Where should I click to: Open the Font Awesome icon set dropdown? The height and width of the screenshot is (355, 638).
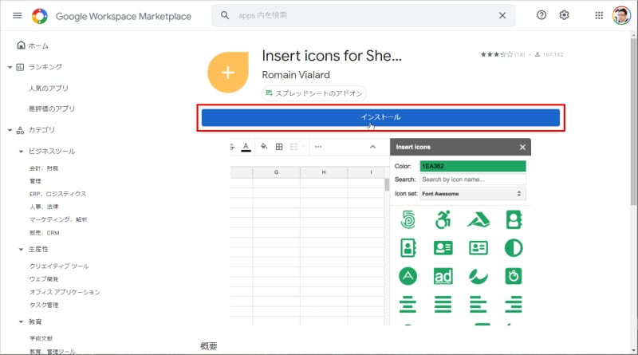click(x=472, y=194)
